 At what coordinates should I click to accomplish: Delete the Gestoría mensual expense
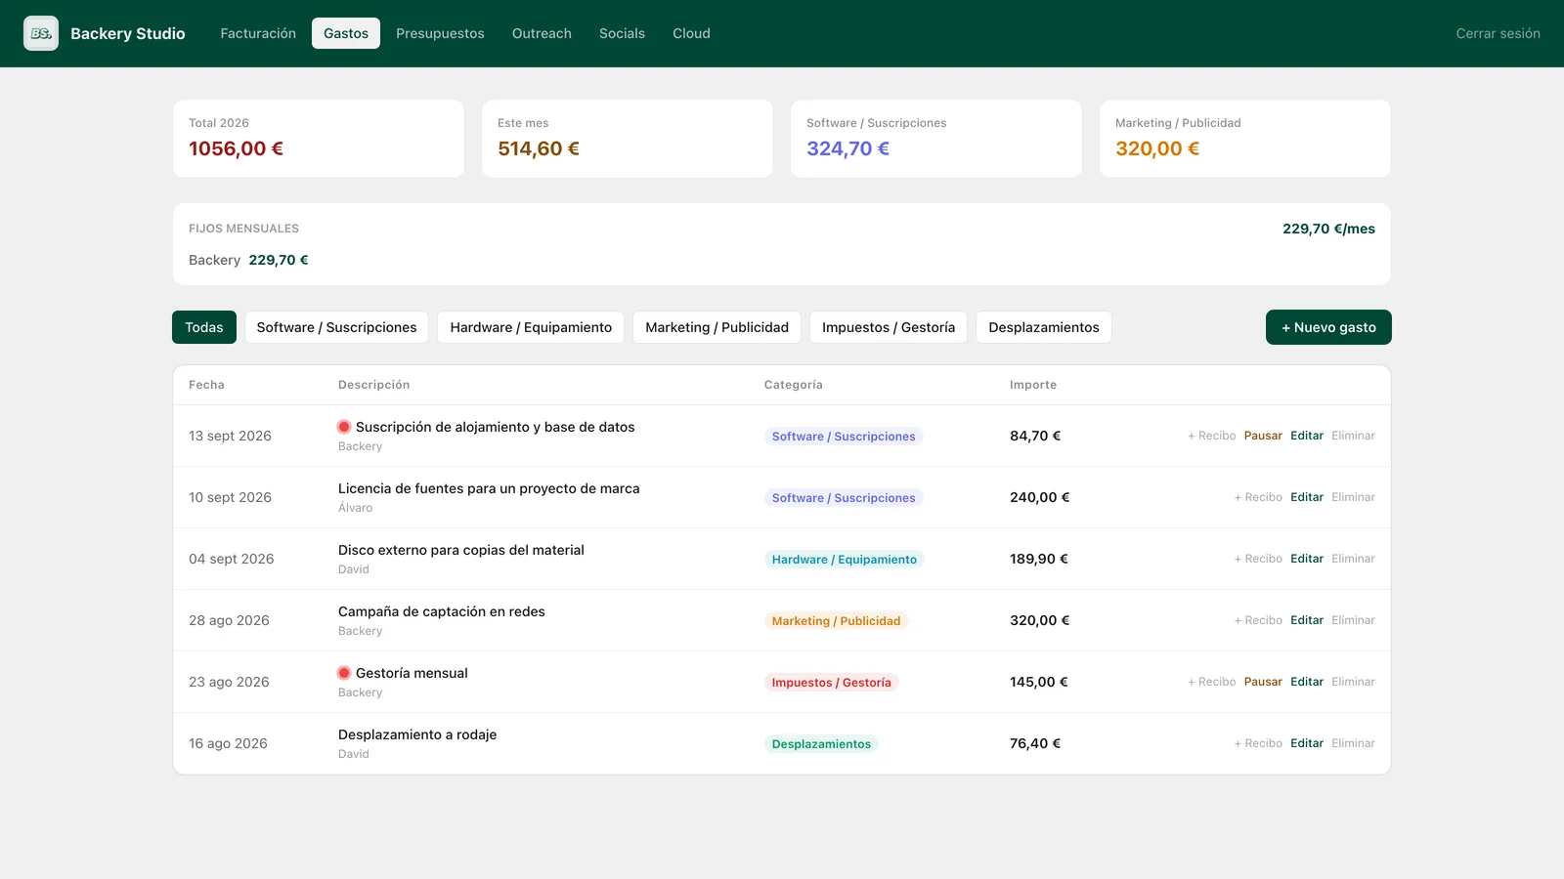tap(1353, 682)
